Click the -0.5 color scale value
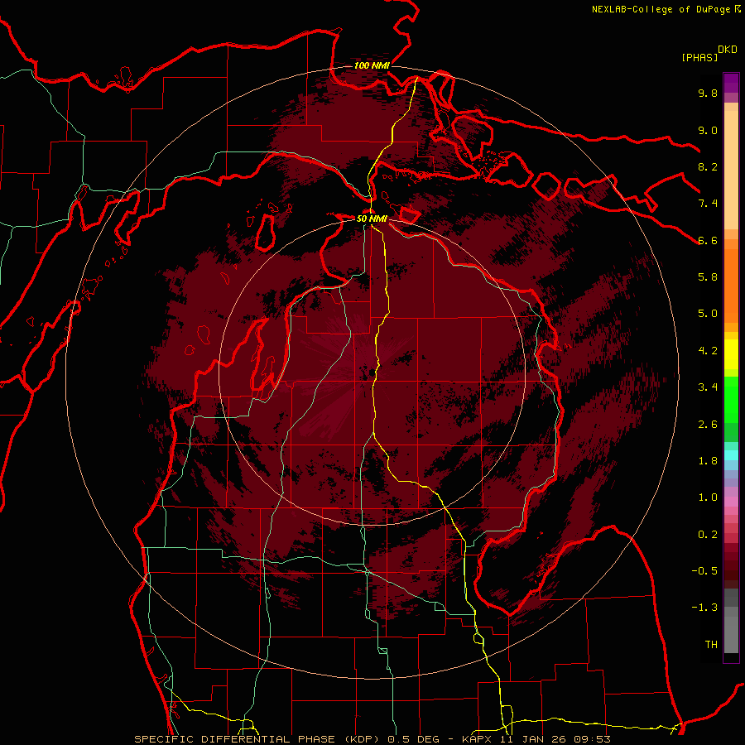The width and height of the screenshot is (745, 745). coord(704,571)
